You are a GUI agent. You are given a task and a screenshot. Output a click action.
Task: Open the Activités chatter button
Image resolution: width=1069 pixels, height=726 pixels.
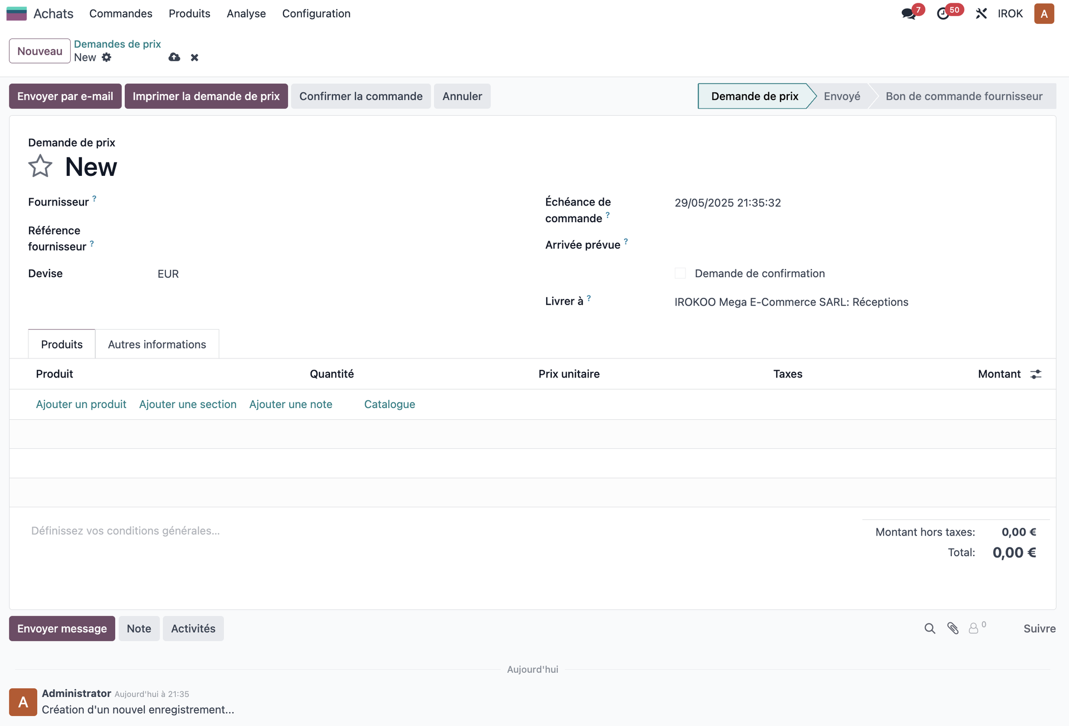(193, 629)
